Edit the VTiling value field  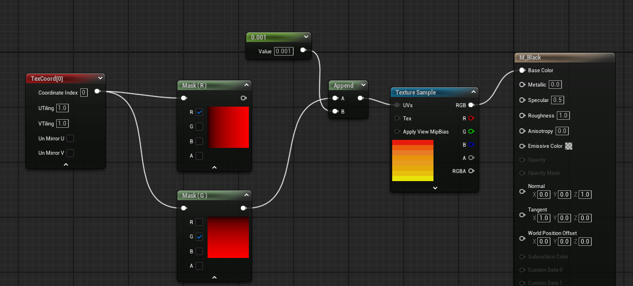click(x=62, y=123)
